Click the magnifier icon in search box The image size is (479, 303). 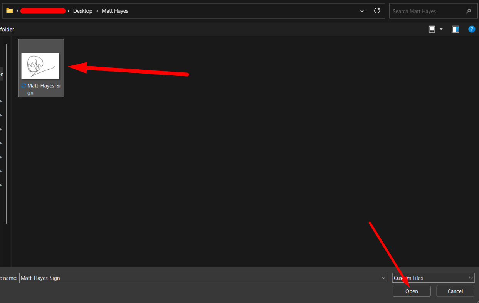(469, 11)
